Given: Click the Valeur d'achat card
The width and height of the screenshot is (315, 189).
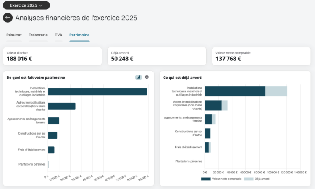Looking at the screenshot, I should tap(52, 56).
